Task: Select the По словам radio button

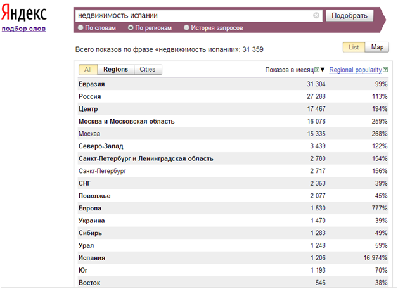Action: 80,28
